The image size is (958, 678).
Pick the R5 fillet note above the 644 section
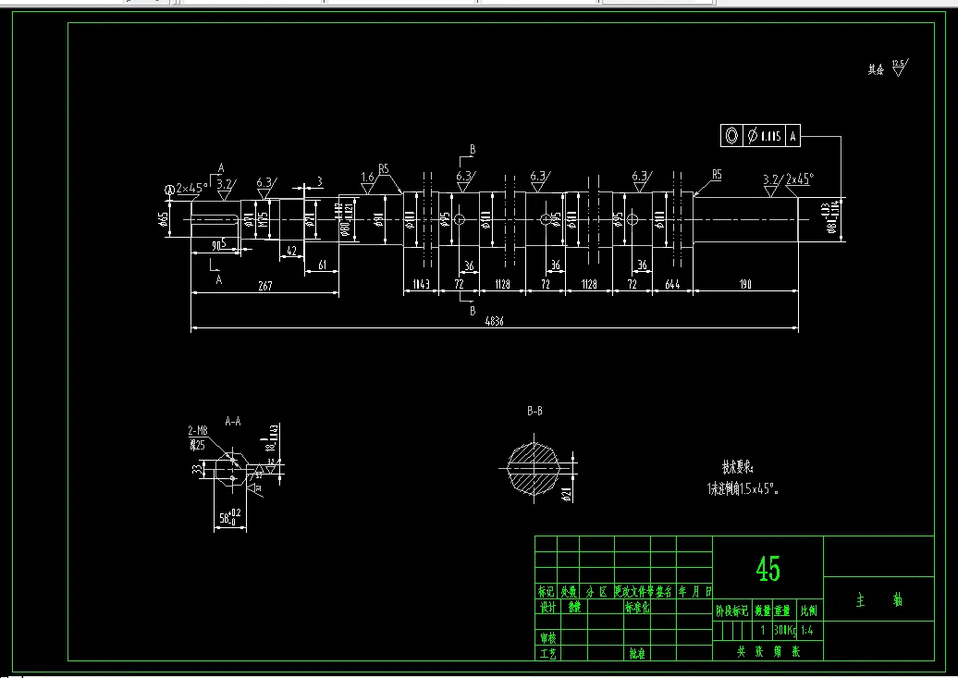(x=717, y=175)
